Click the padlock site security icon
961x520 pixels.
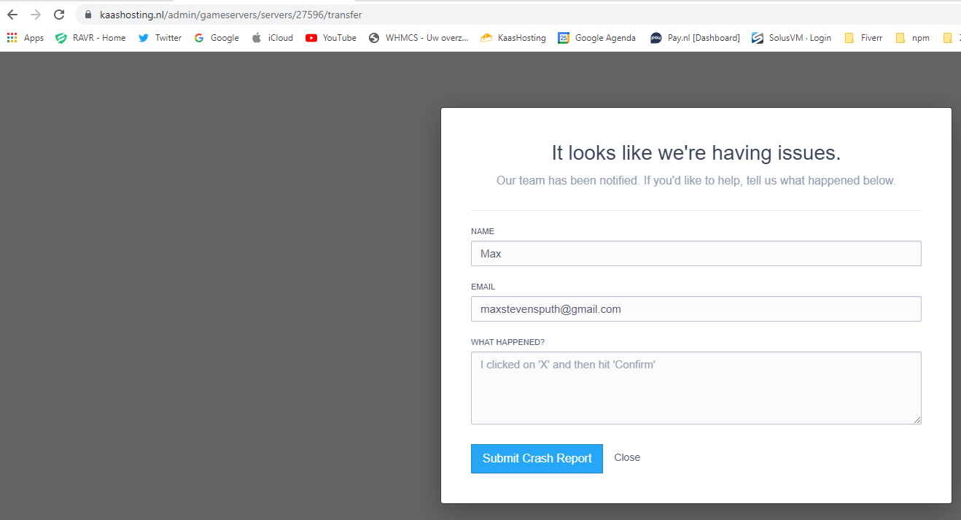88,15
